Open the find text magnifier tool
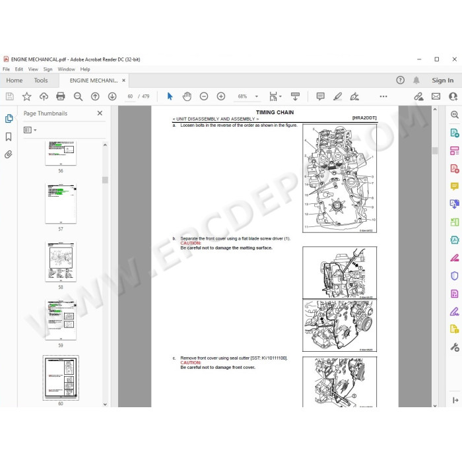462x462 pixels. [x=78, y=96]
